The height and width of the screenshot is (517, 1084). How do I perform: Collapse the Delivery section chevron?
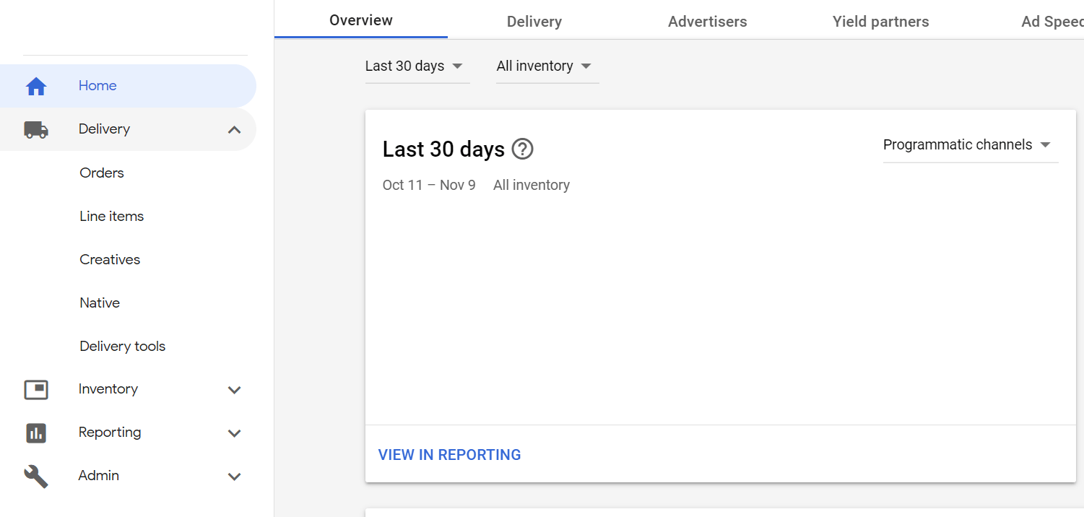pyautogui.click(x=234, y=130)
